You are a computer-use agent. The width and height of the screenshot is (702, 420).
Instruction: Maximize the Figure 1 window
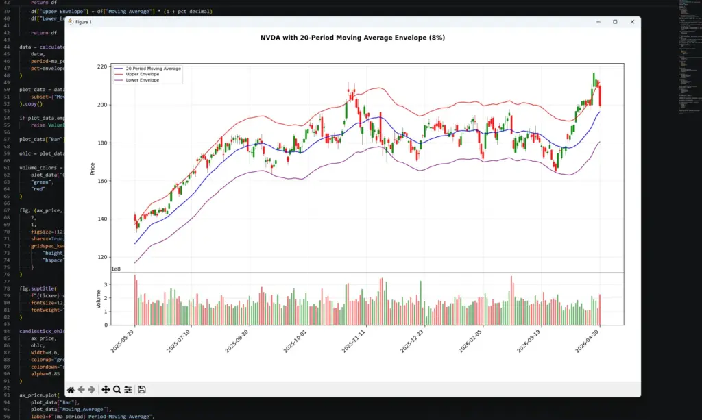[x=615, y=21]
